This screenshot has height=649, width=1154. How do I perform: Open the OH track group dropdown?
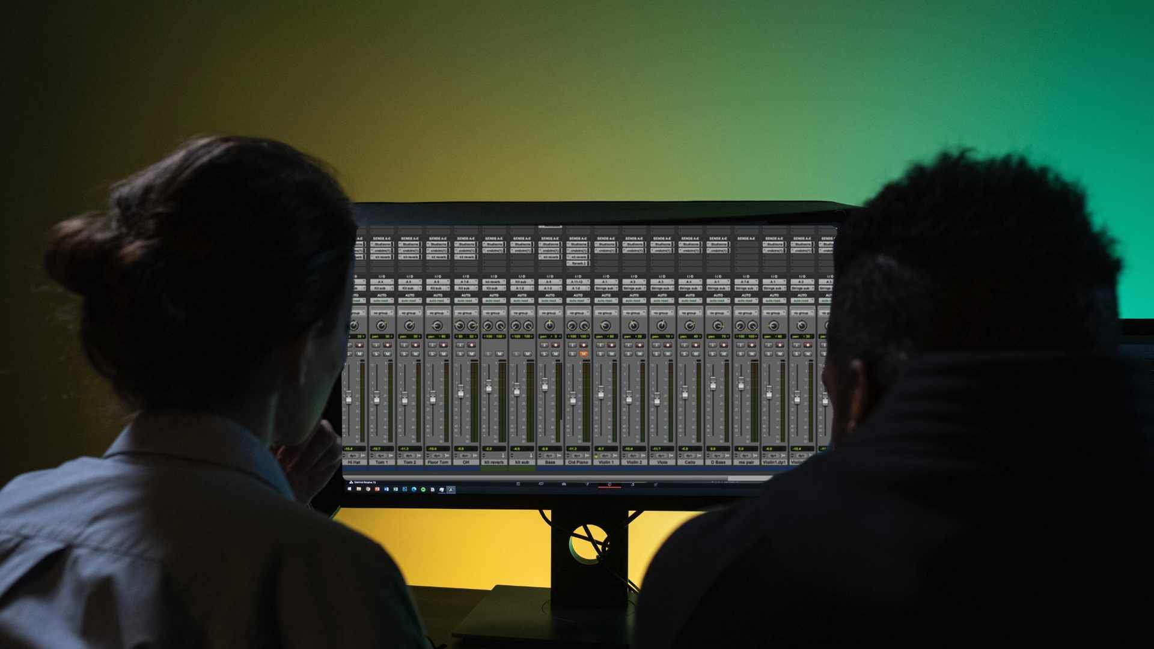click(x=466, y=313)
